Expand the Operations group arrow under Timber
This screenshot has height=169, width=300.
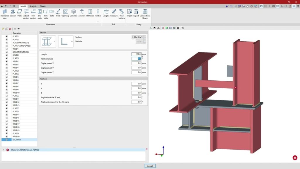[x=98, y=22]
